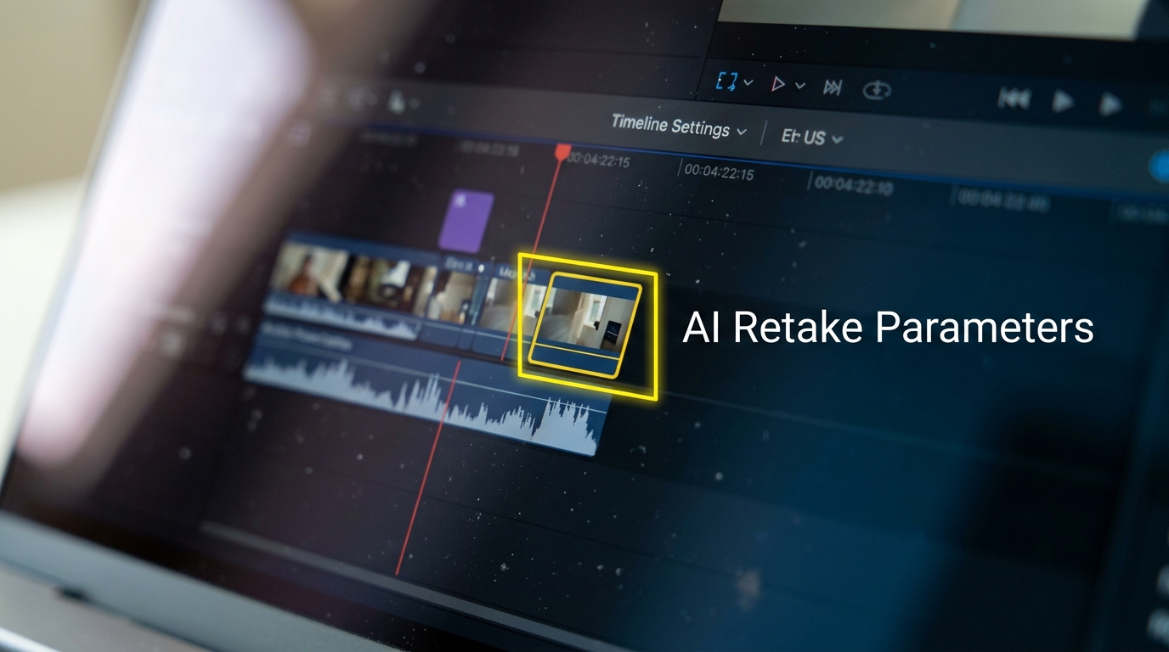This screenshot has width=1169, height=652.
Task: Select the room clip thumbnail outlined in yellow
Action: coord(584,324)
